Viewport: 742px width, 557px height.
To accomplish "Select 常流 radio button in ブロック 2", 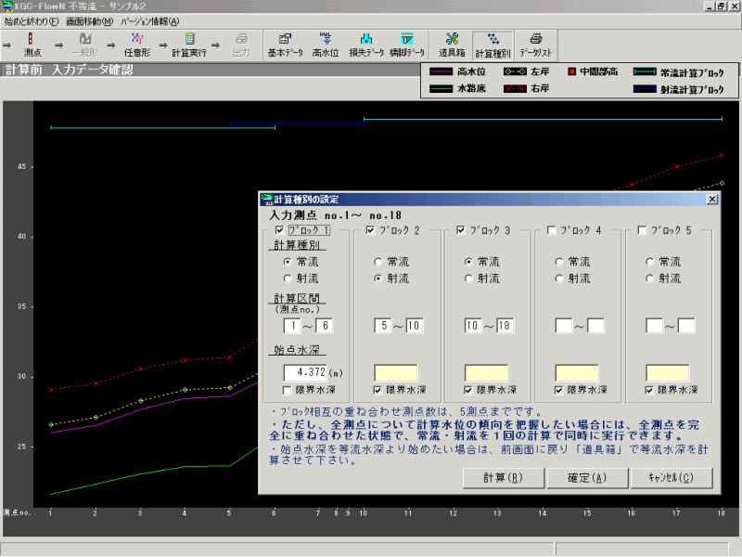I will click(378, 262).
